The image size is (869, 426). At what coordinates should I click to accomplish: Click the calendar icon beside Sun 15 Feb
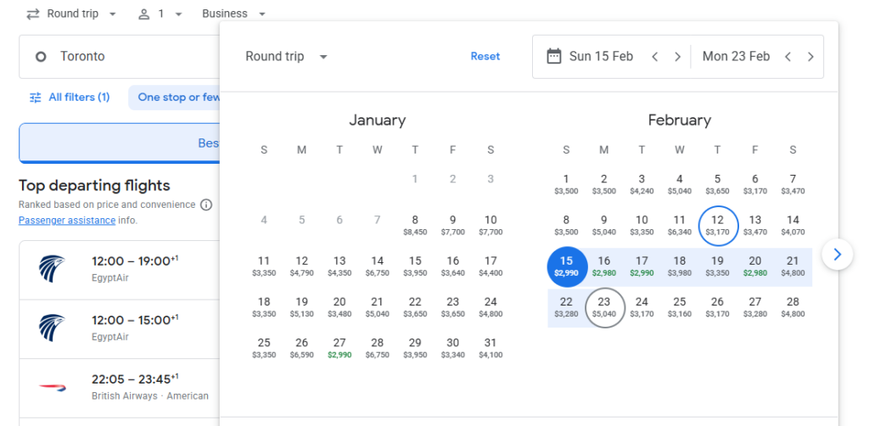click(x=553, y=57)
